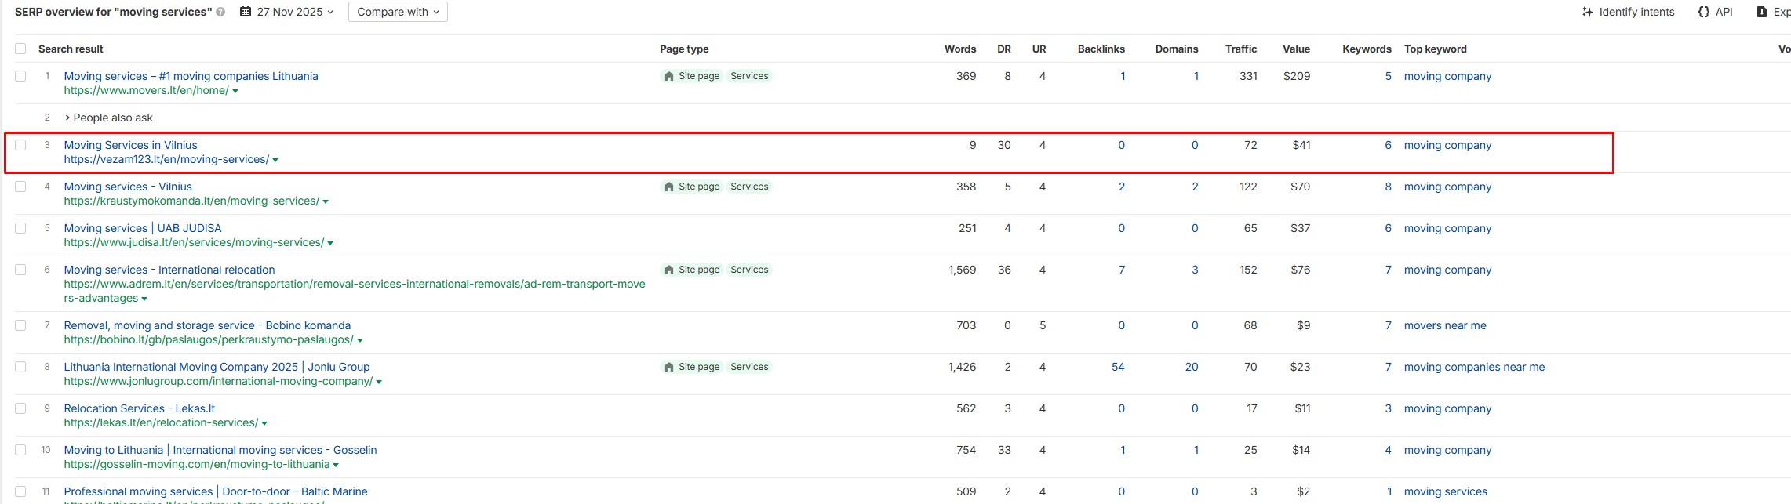Toggle the select-all checkbox in table header
The height and width of the screenshot is (504, 1791).
(x=20, y=49)
